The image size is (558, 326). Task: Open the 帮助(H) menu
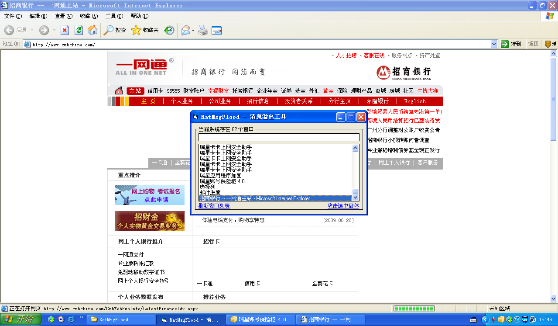[x=140, y=16]
